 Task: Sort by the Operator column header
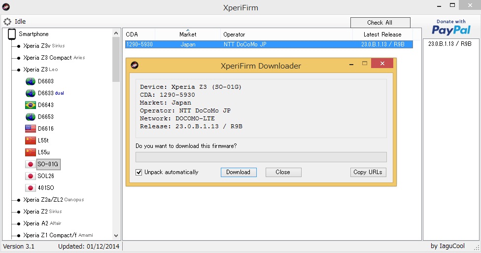point(286,35)
